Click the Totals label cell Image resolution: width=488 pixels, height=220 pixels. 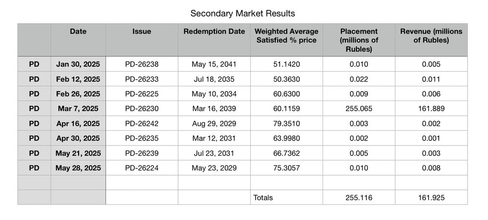pos(286,197)
